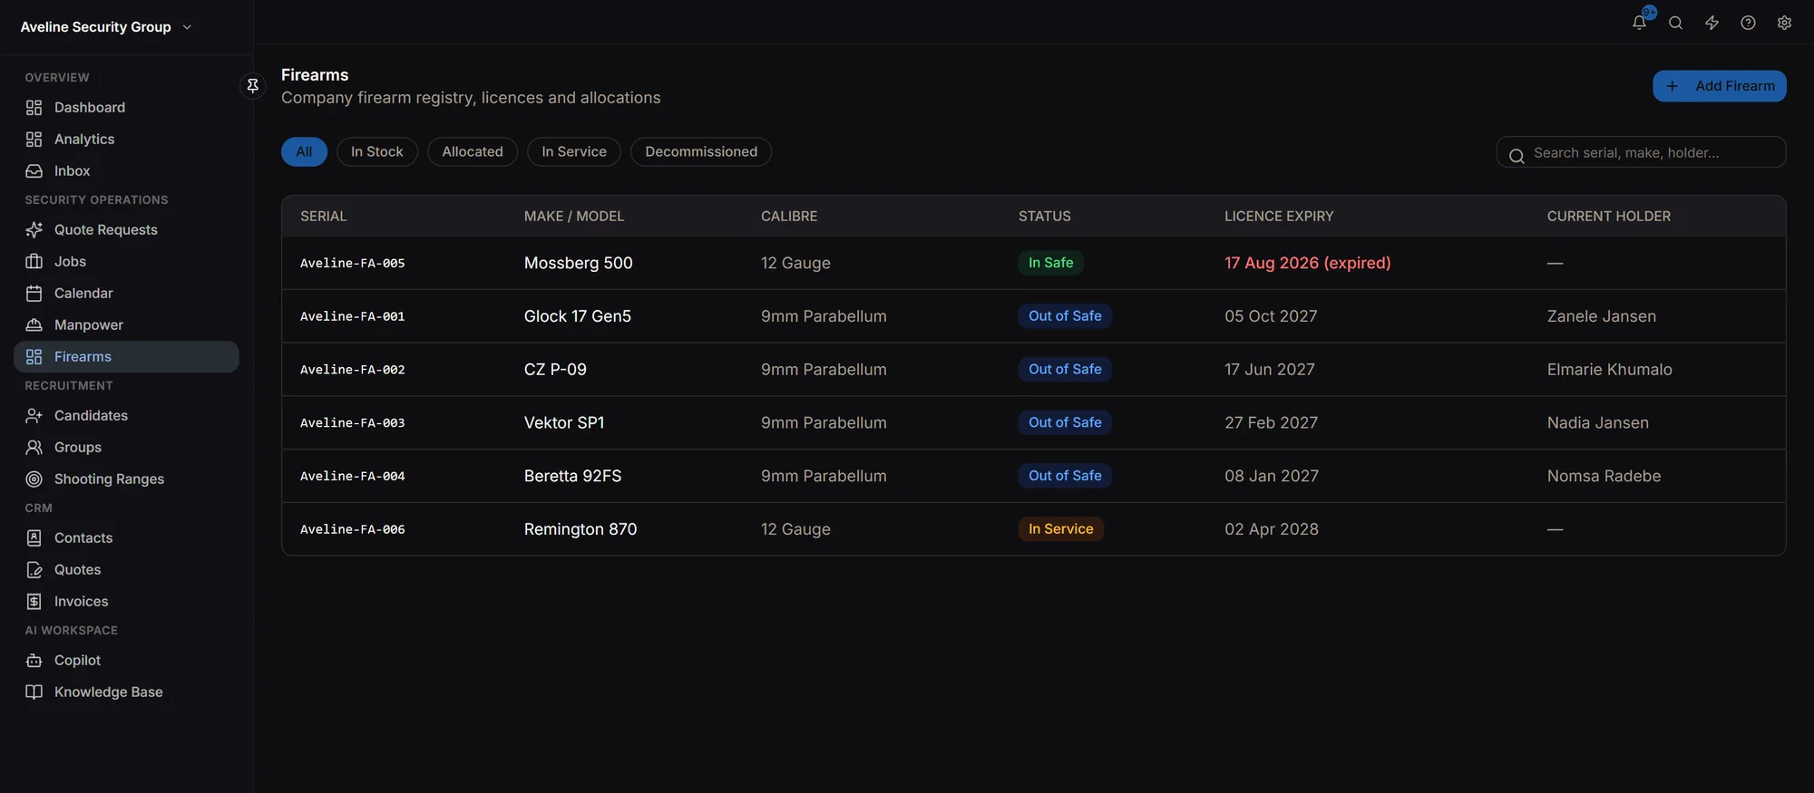
Task: Open the notifications bell icon
Action: pos(1639,23)
